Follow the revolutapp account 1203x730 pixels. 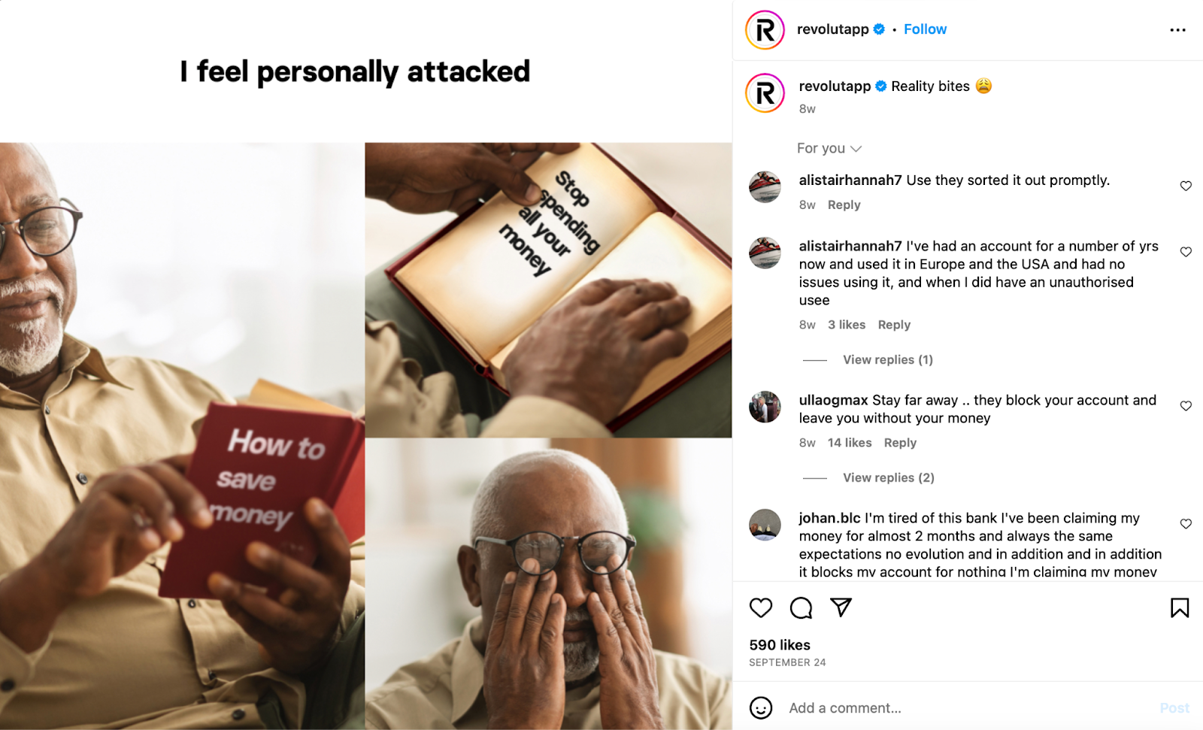[925, 29]
